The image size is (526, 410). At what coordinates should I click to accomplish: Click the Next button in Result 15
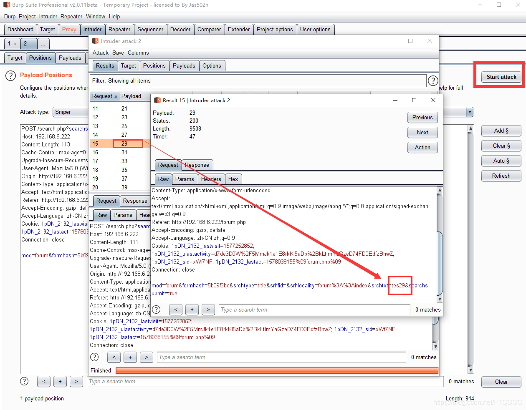[x=422, y=133]
